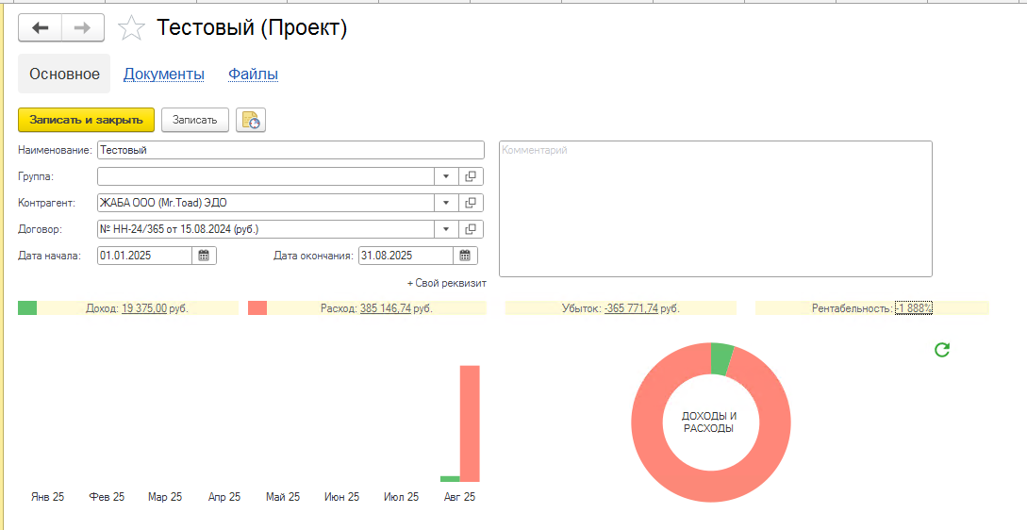The width and height of the screenshot is (1027, 530).
Task: Expand the Группа dropdown list
Action: coord(446,177)
